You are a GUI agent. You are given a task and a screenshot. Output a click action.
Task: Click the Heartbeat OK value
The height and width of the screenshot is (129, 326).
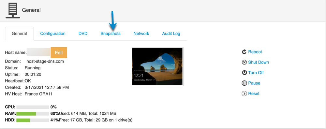pyautogui.click(x=28, y=81)
